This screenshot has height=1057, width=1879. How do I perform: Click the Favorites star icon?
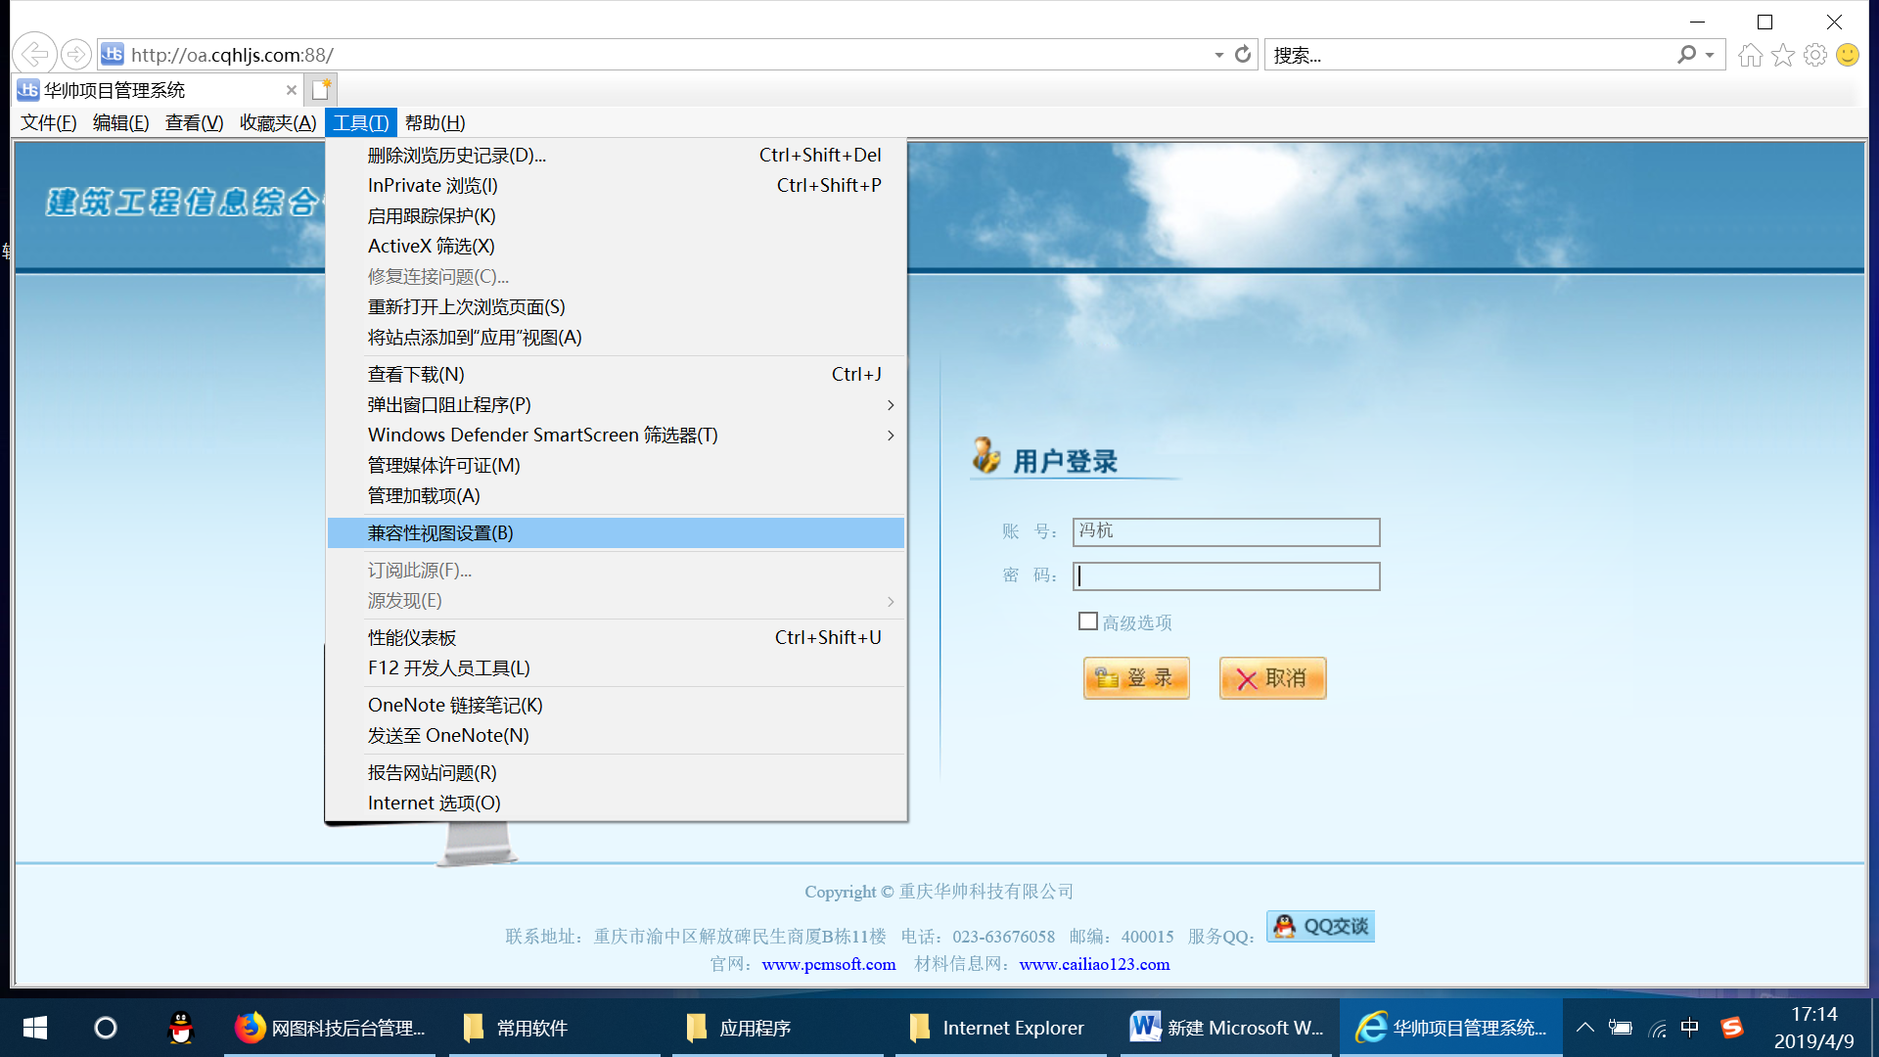click(x=1783, y=55)
